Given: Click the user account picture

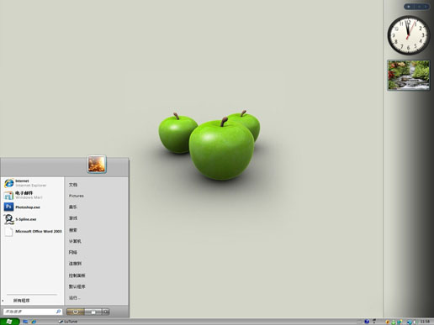Looking at the screenshot, I should pyautogui.click(x=97, y=164).
